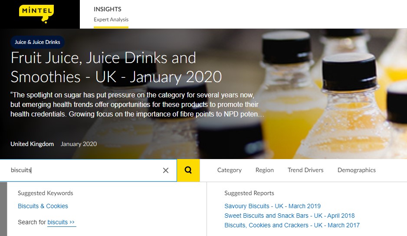Click the yellow search magnifier button
The height and width of the screenshot is (236, 407).
tap(188, 170)
